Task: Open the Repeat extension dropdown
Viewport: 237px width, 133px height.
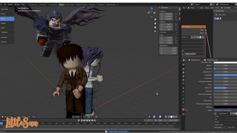Action: point(226,122)
